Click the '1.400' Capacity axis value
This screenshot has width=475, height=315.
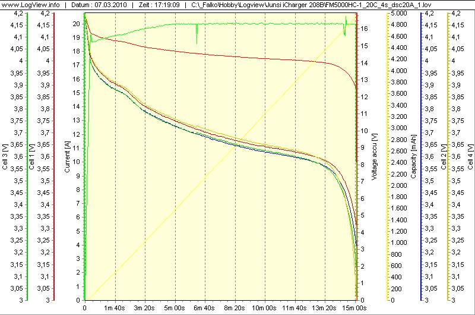click(399, 220)
